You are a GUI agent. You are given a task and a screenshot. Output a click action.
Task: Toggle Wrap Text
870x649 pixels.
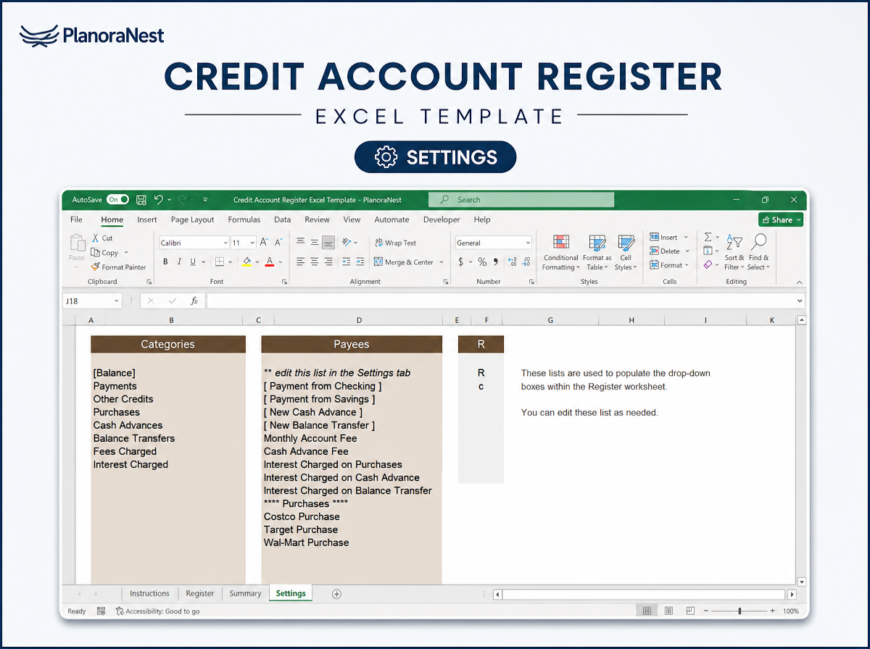click(x=395, y=243)
